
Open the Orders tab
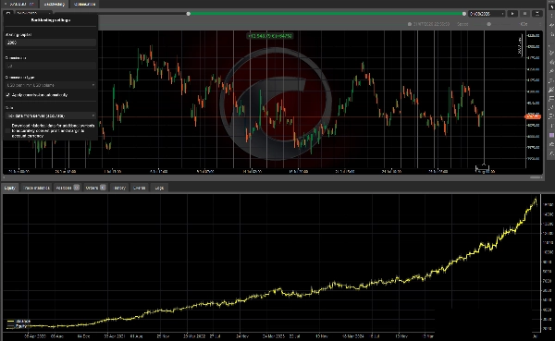pos(95,188)
